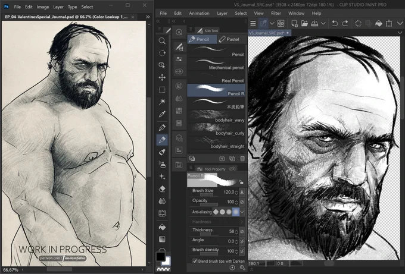Choose the Real Pencil brush
This screenshot has height=274, width=405.
(216, 78)
